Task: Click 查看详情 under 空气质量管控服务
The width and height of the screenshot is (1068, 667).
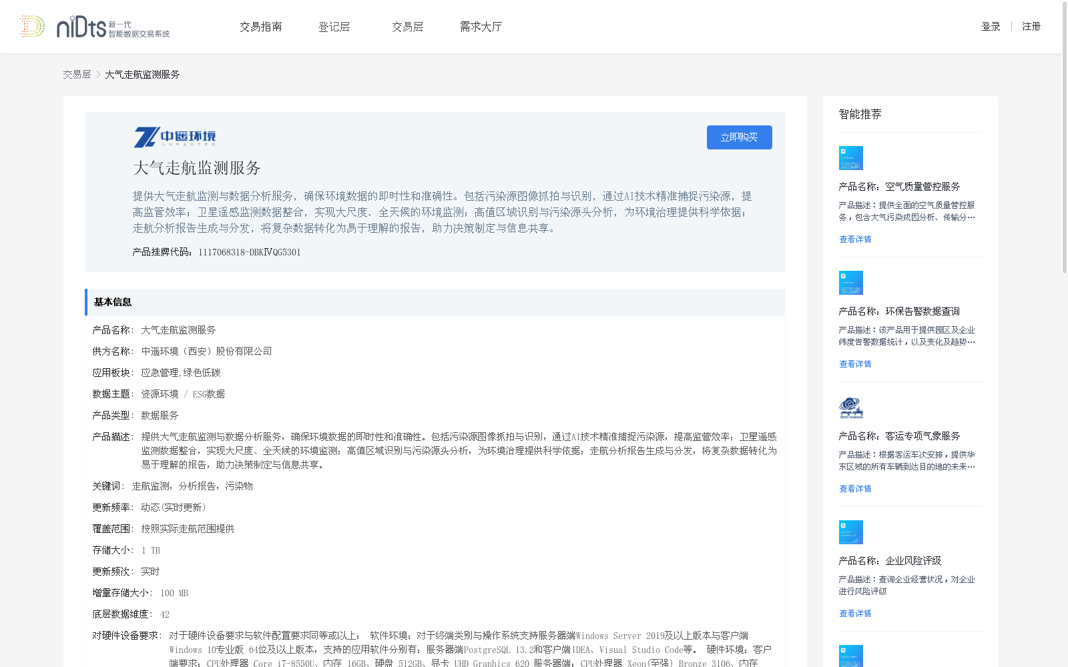Action: (x=855, y=239)
